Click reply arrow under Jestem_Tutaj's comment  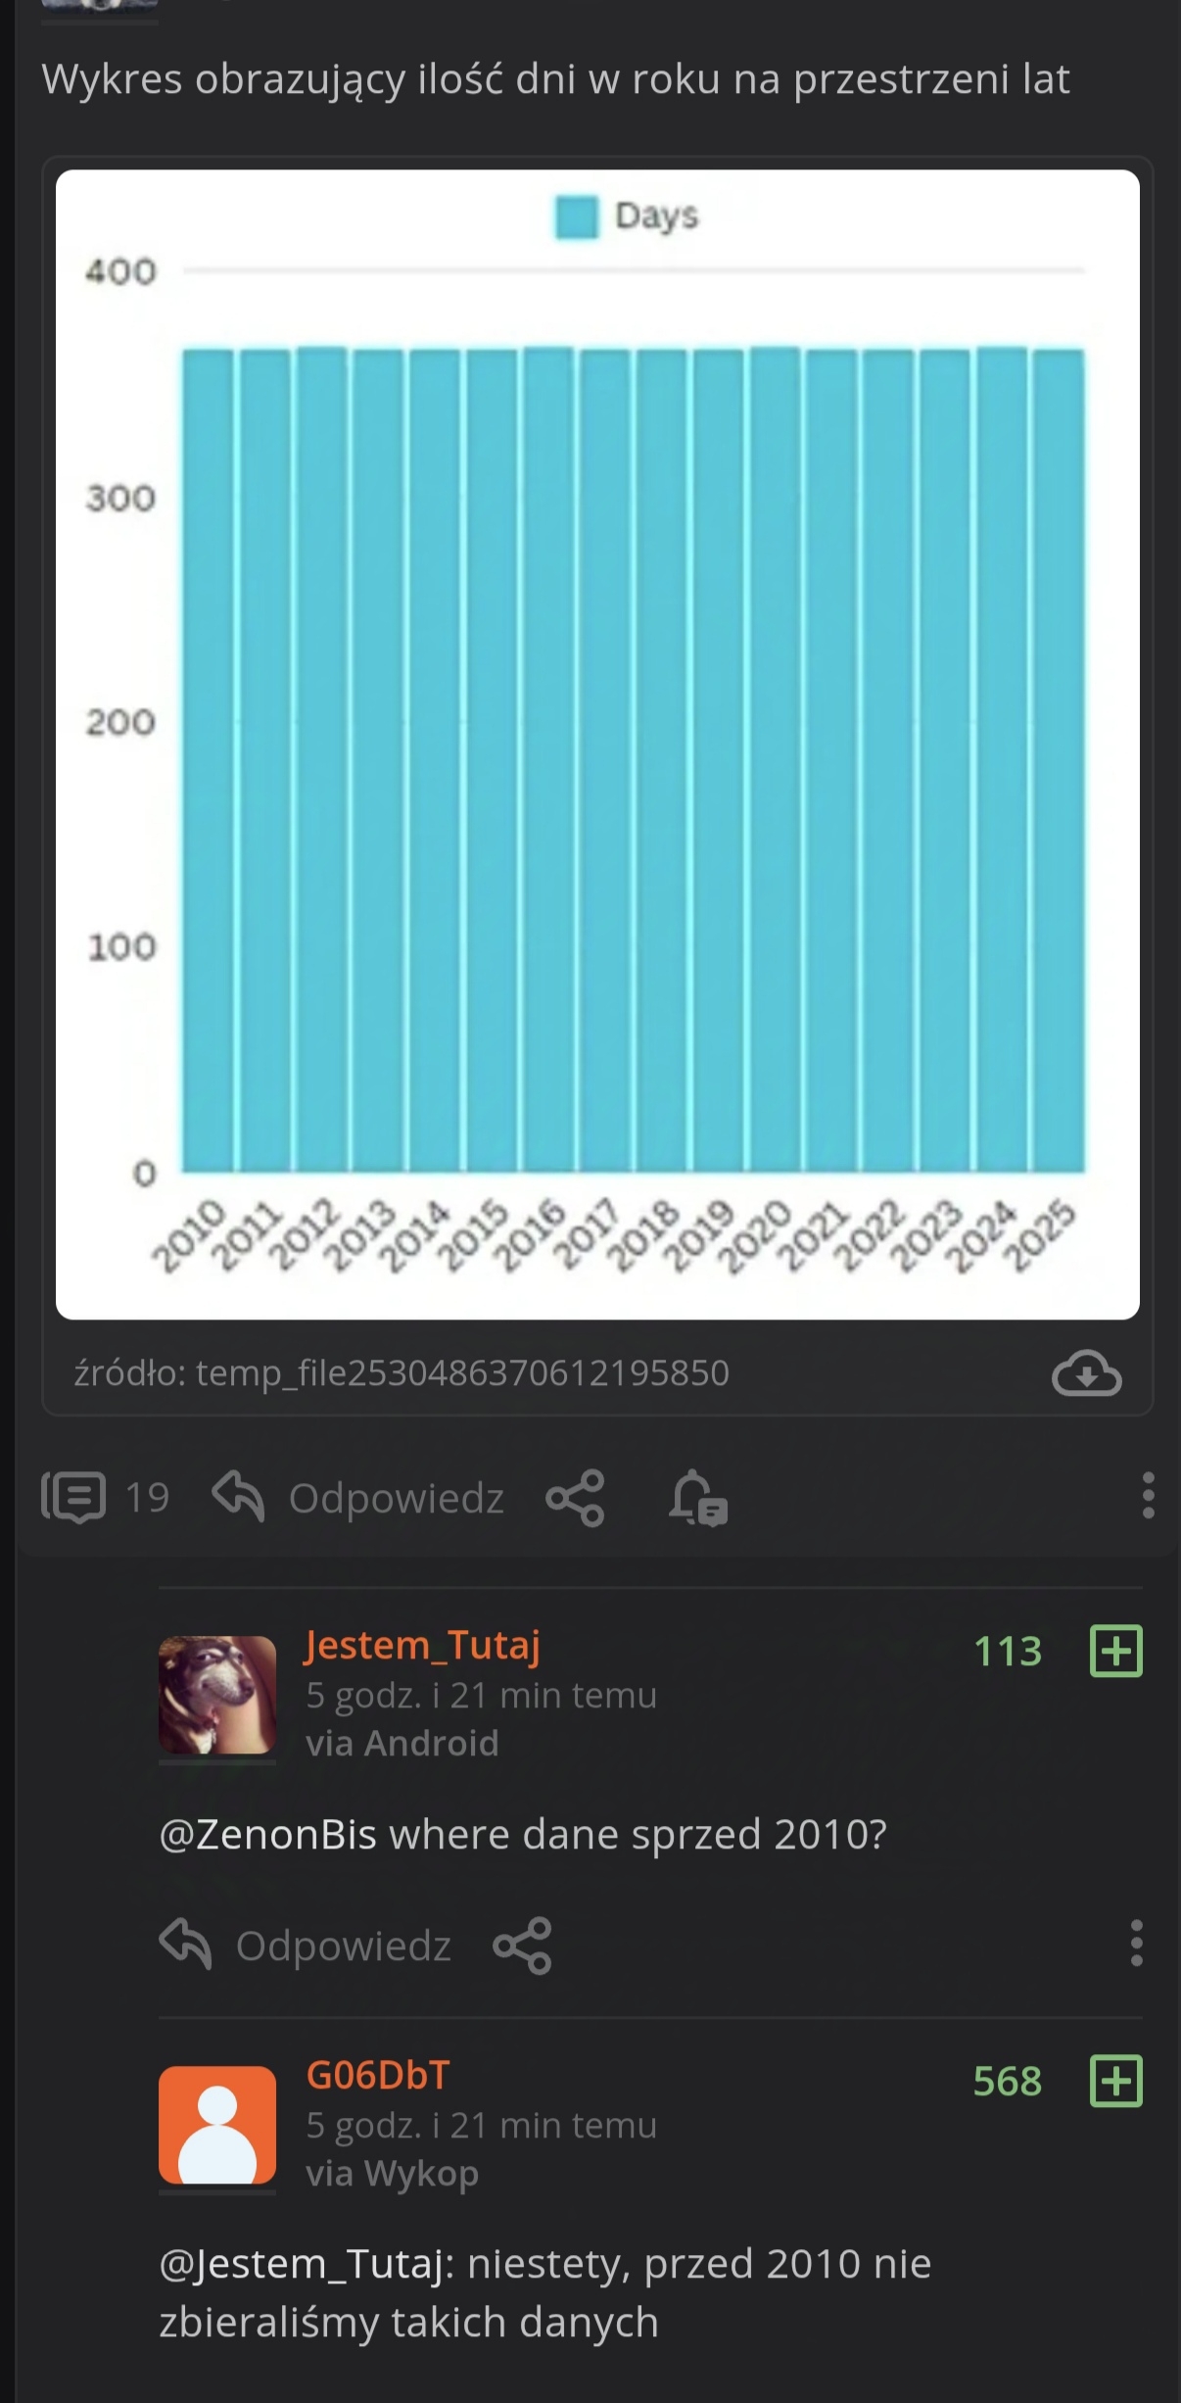coord(185,1945)
